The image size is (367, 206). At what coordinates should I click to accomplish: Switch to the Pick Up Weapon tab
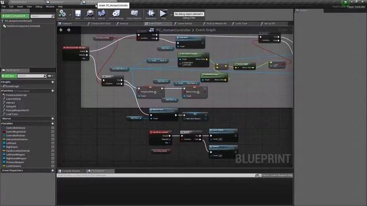[216, 23]
